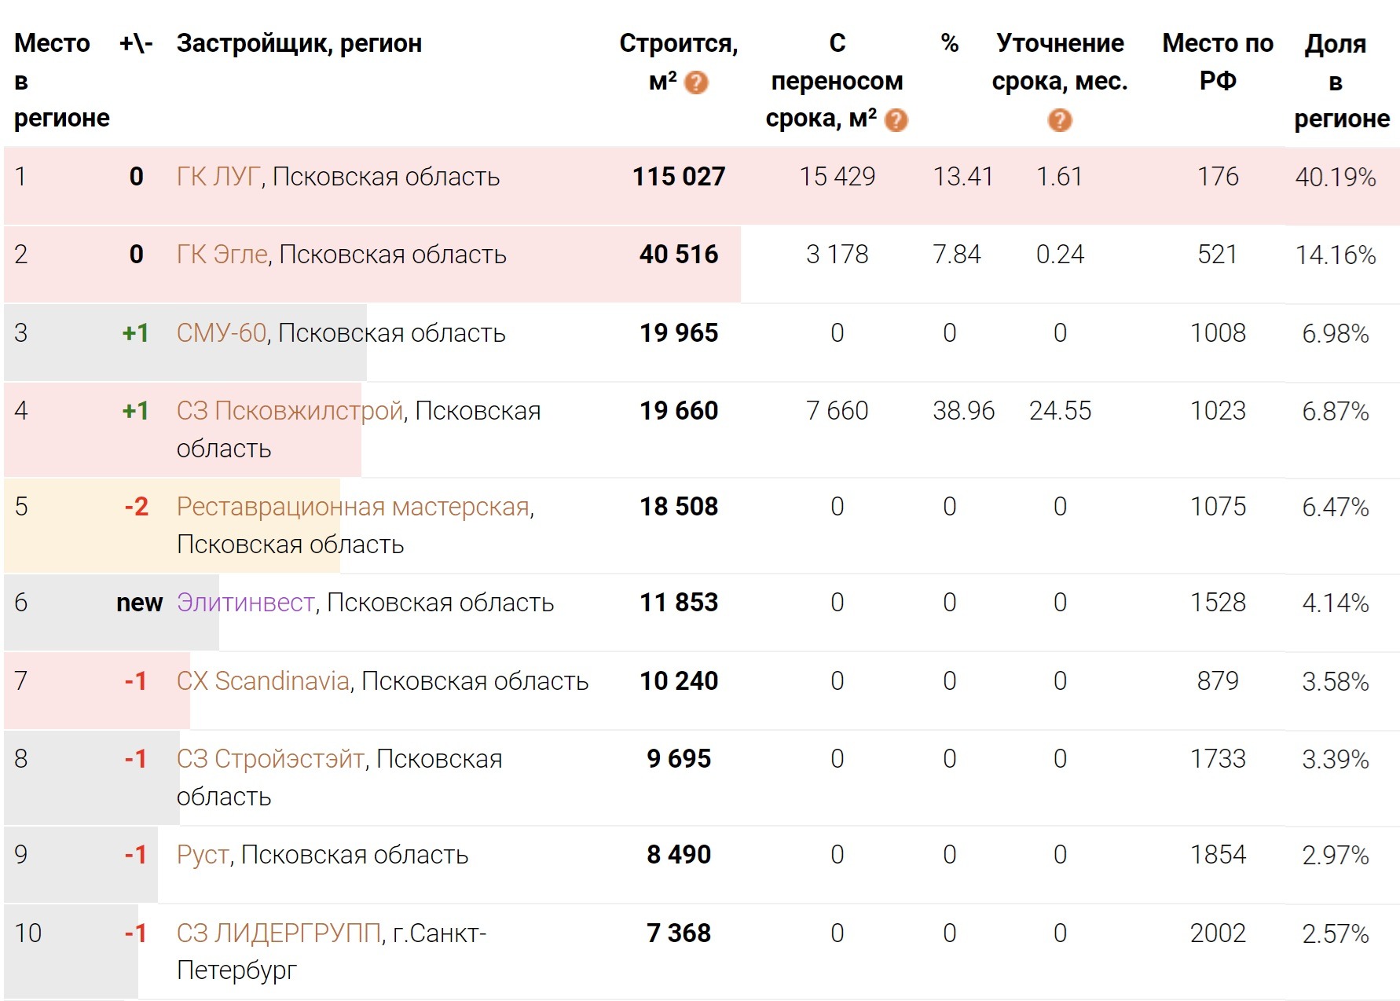Click help icon next to Строится, м²
Viewport: 1400px width, 1001px height.
point(696,82)
